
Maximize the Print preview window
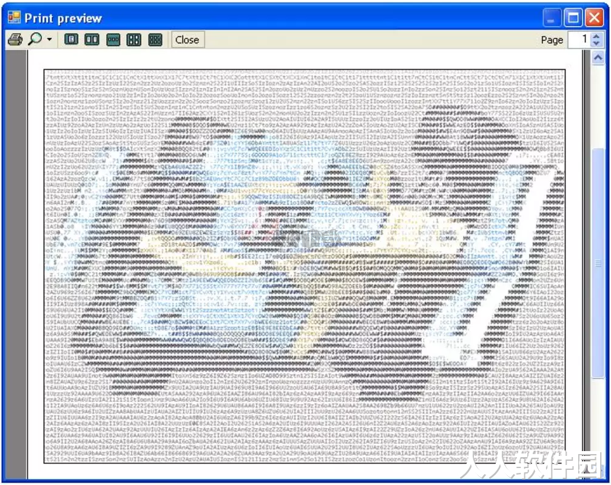coord(573,18)
